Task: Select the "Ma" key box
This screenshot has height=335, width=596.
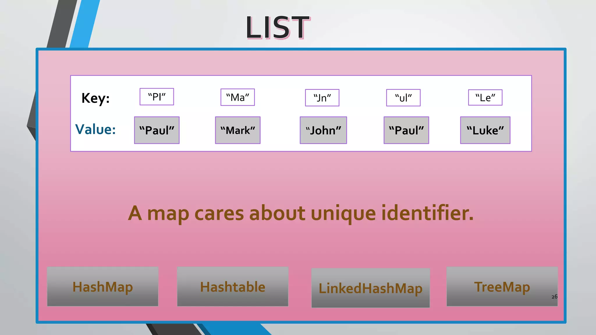Action: coord(237,97)
